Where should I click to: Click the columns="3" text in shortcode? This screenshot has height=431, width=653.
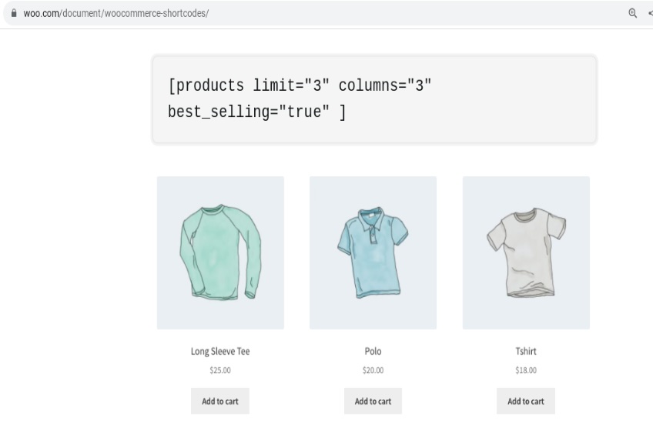(385, 85)
